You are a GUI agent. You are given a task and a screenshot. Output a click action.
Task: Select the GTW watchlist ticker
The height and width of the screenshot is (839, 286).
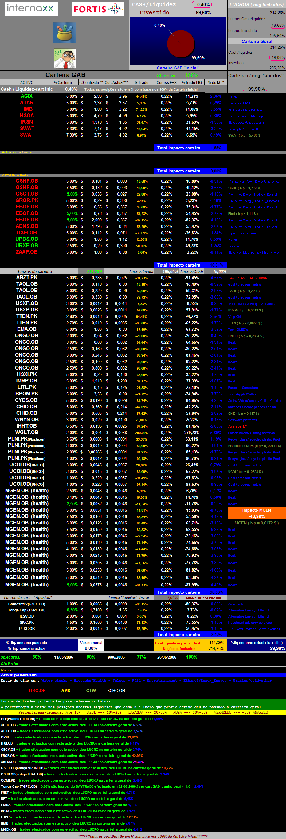click(91, 691)
